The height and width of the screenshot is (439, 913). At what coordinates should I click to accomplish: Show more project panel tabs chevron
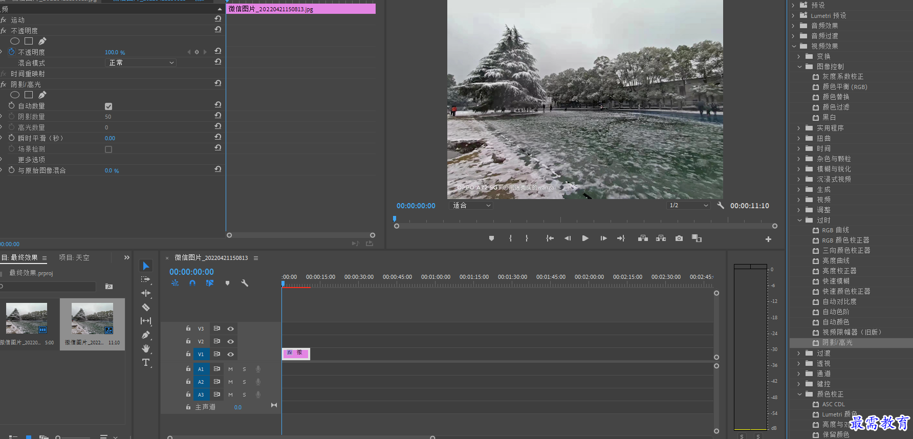[127, 257]
